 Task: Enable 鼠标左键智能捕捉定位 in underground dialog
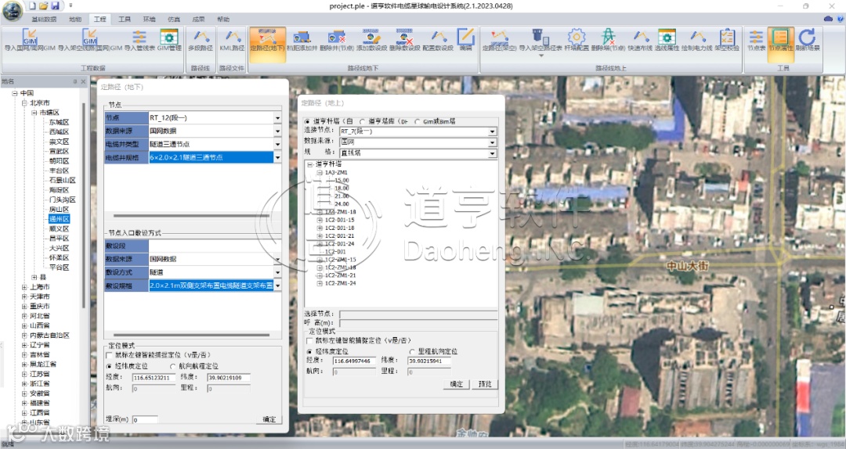(110, 355)
